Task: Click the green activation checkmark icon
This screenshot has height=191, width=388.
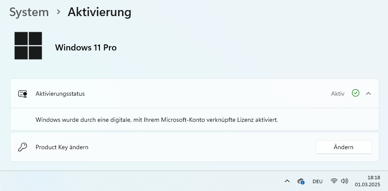Action: pos(355,93)
